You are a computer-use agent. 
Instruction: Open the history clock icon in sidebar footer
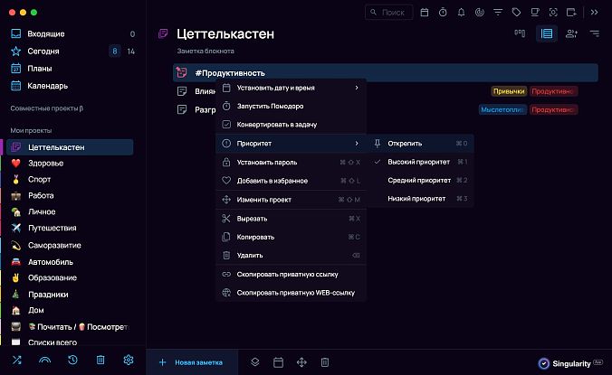pos(72,361)
